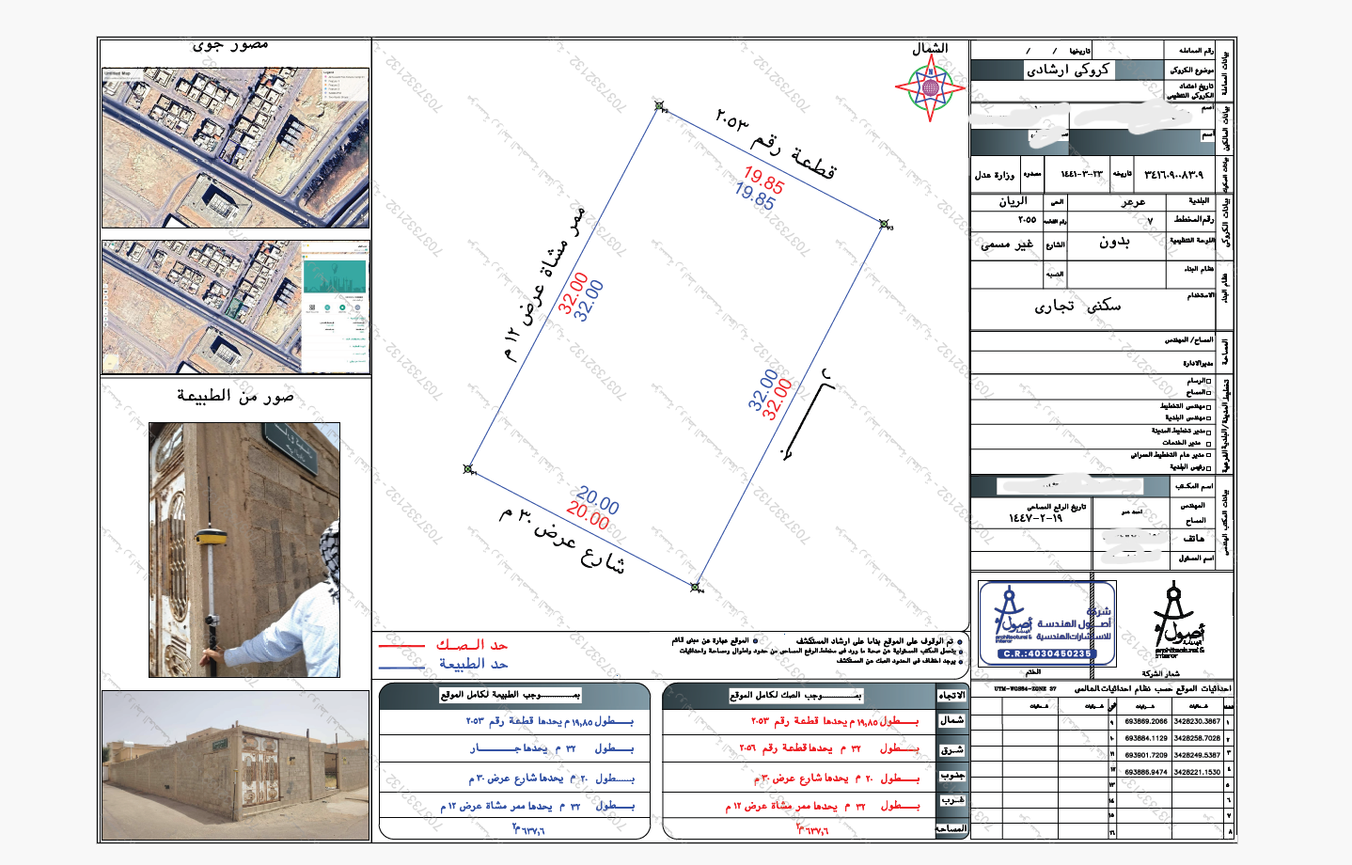Click the survey date 19-2-1447 field

pos(1035,518)
